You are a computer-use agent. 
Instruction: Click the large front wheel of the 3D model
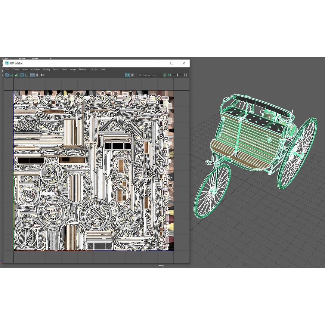pyautogui.click(x=212, y=191)
